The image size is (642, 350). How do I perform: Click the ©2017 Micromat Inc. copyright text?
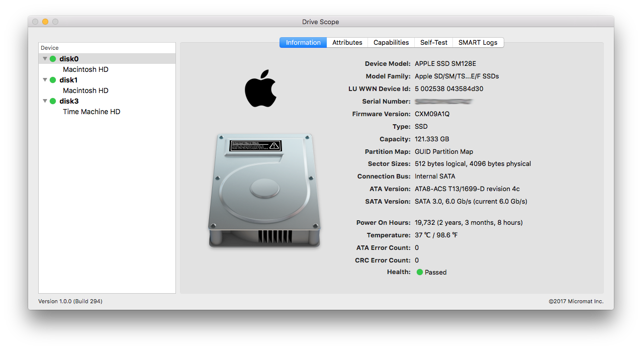coord(576,301)
